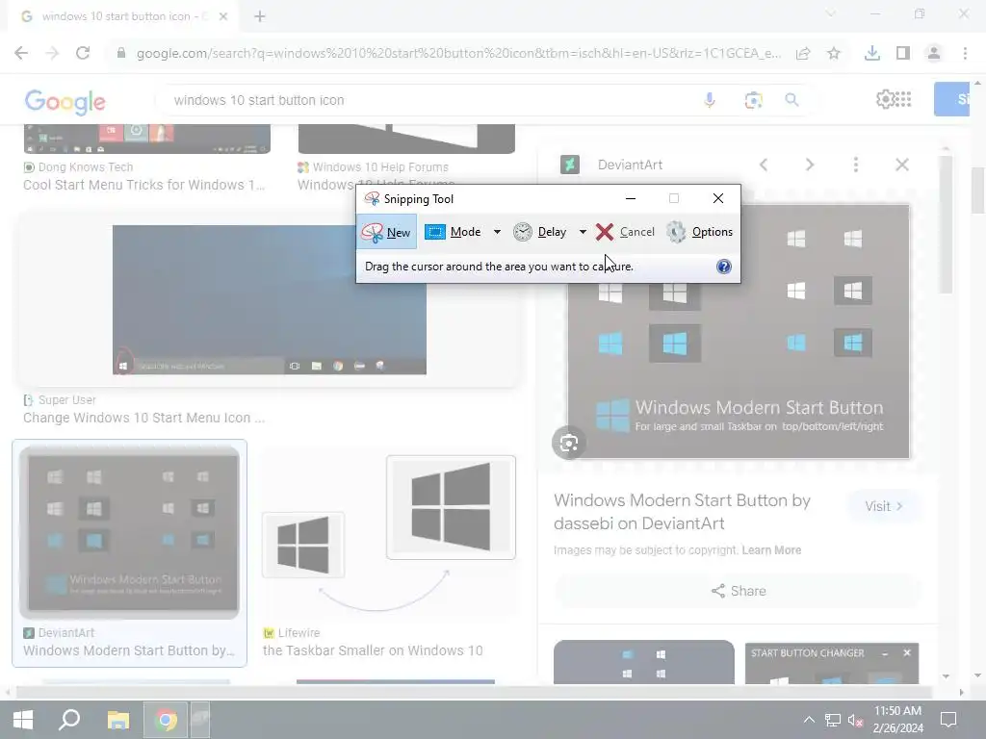Open a new Chrome tab
986x739 pixels.
[260, 17]
